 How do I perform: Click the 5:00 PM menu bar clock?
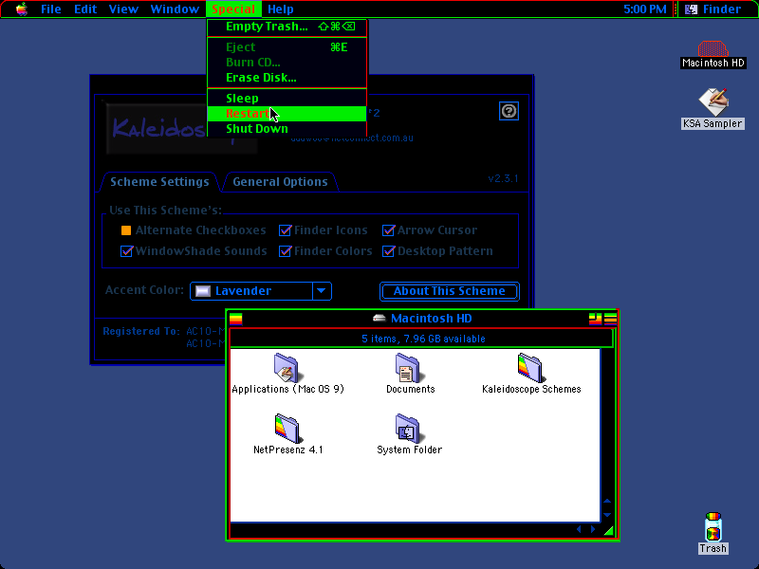tap(645, 9)
